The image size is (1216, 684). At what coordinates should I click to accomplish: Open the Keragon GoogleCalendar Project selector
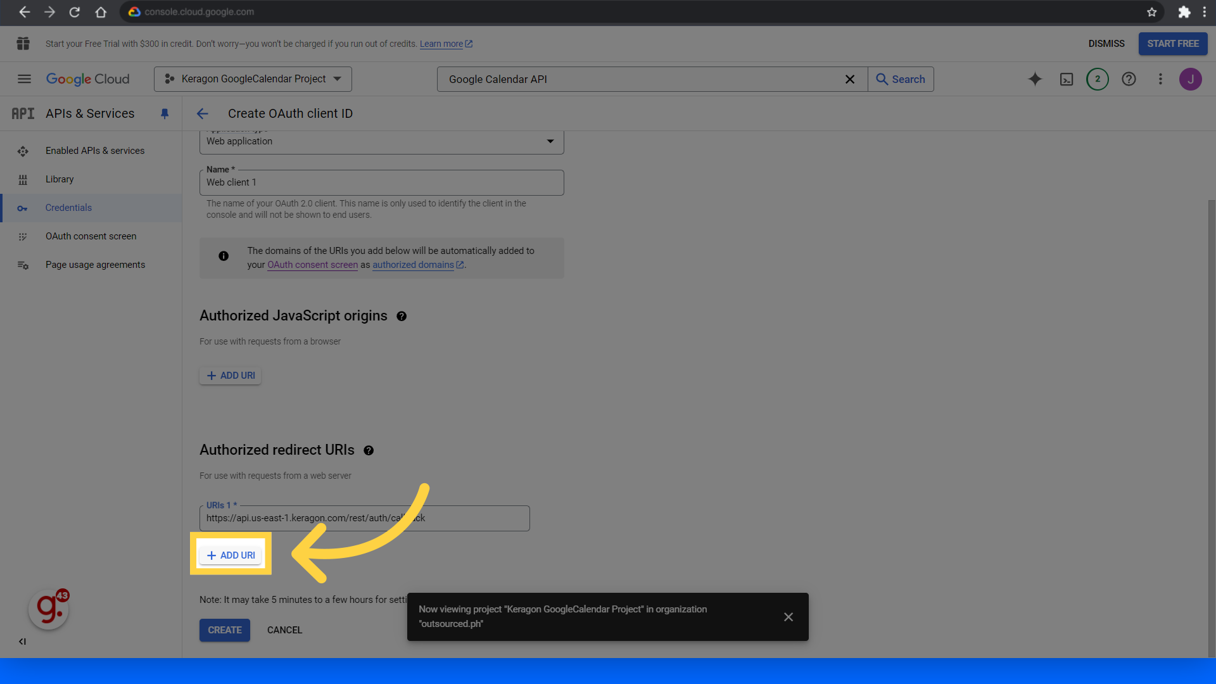click(253, 79)
